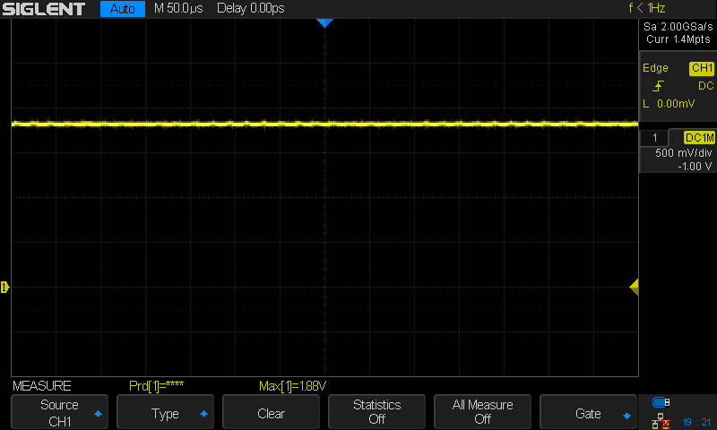This screenshot has height=430, width=717.
Task: Clear the active measurements
Action: tap(271, 412)
